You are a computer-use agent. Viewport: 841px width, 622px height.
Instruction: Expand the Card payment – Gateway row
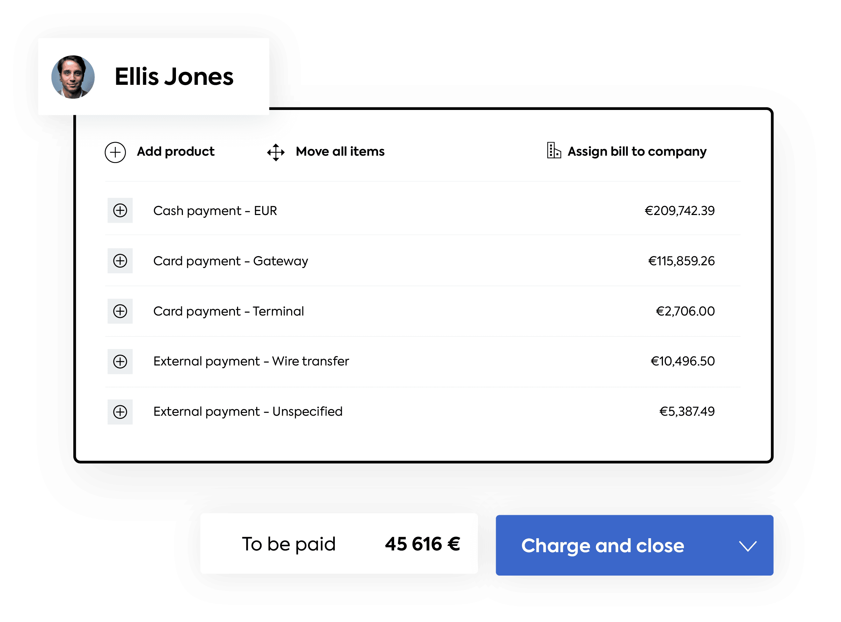(120, 261)
